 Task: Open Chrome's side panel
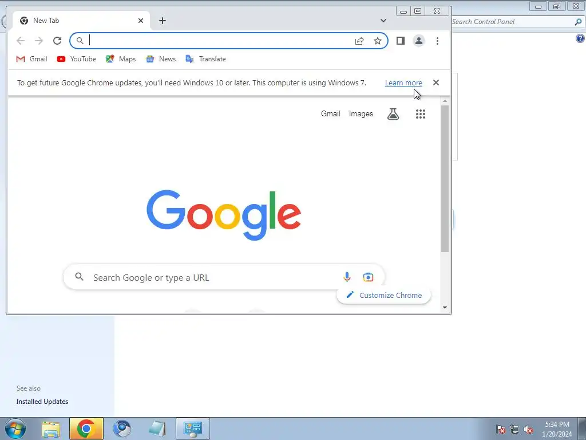[401, 41]
